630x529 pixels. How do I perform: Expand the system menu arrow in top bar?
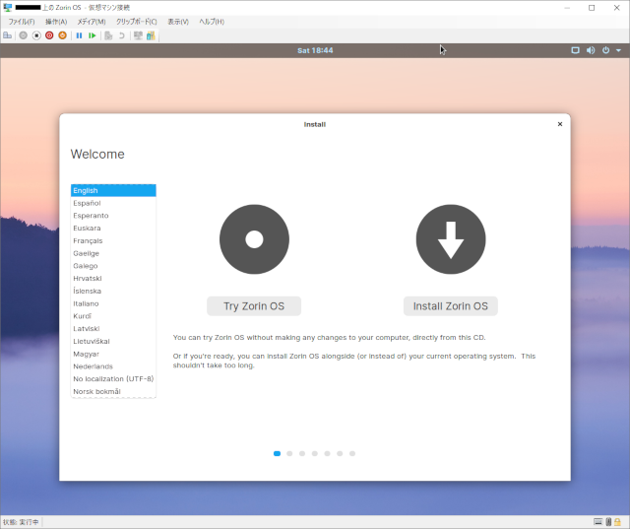[x=618, y=50]
